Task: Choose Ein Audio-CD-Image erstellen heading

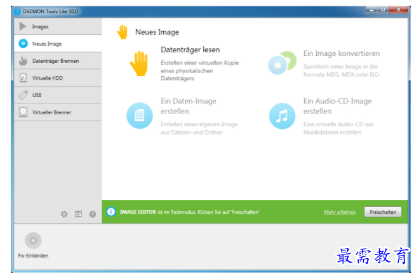Action: tap(337, 106)
